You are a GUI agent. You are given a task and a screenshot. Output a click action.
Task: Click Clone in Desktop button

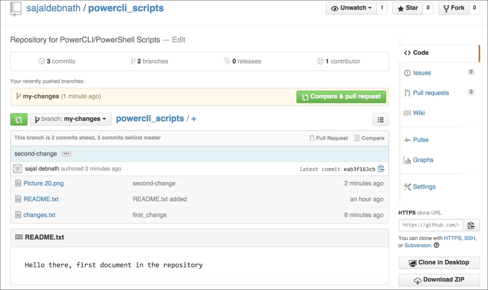coord(439,263)
